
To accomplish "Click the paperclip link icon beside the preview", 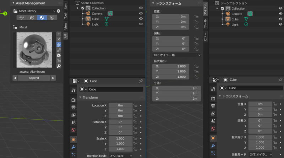I will tap(59, 44).
